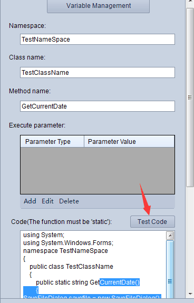Click Add below the parameter table
Image resolution: width=194 pixels, height=303 pixels.
coord(30,201)
